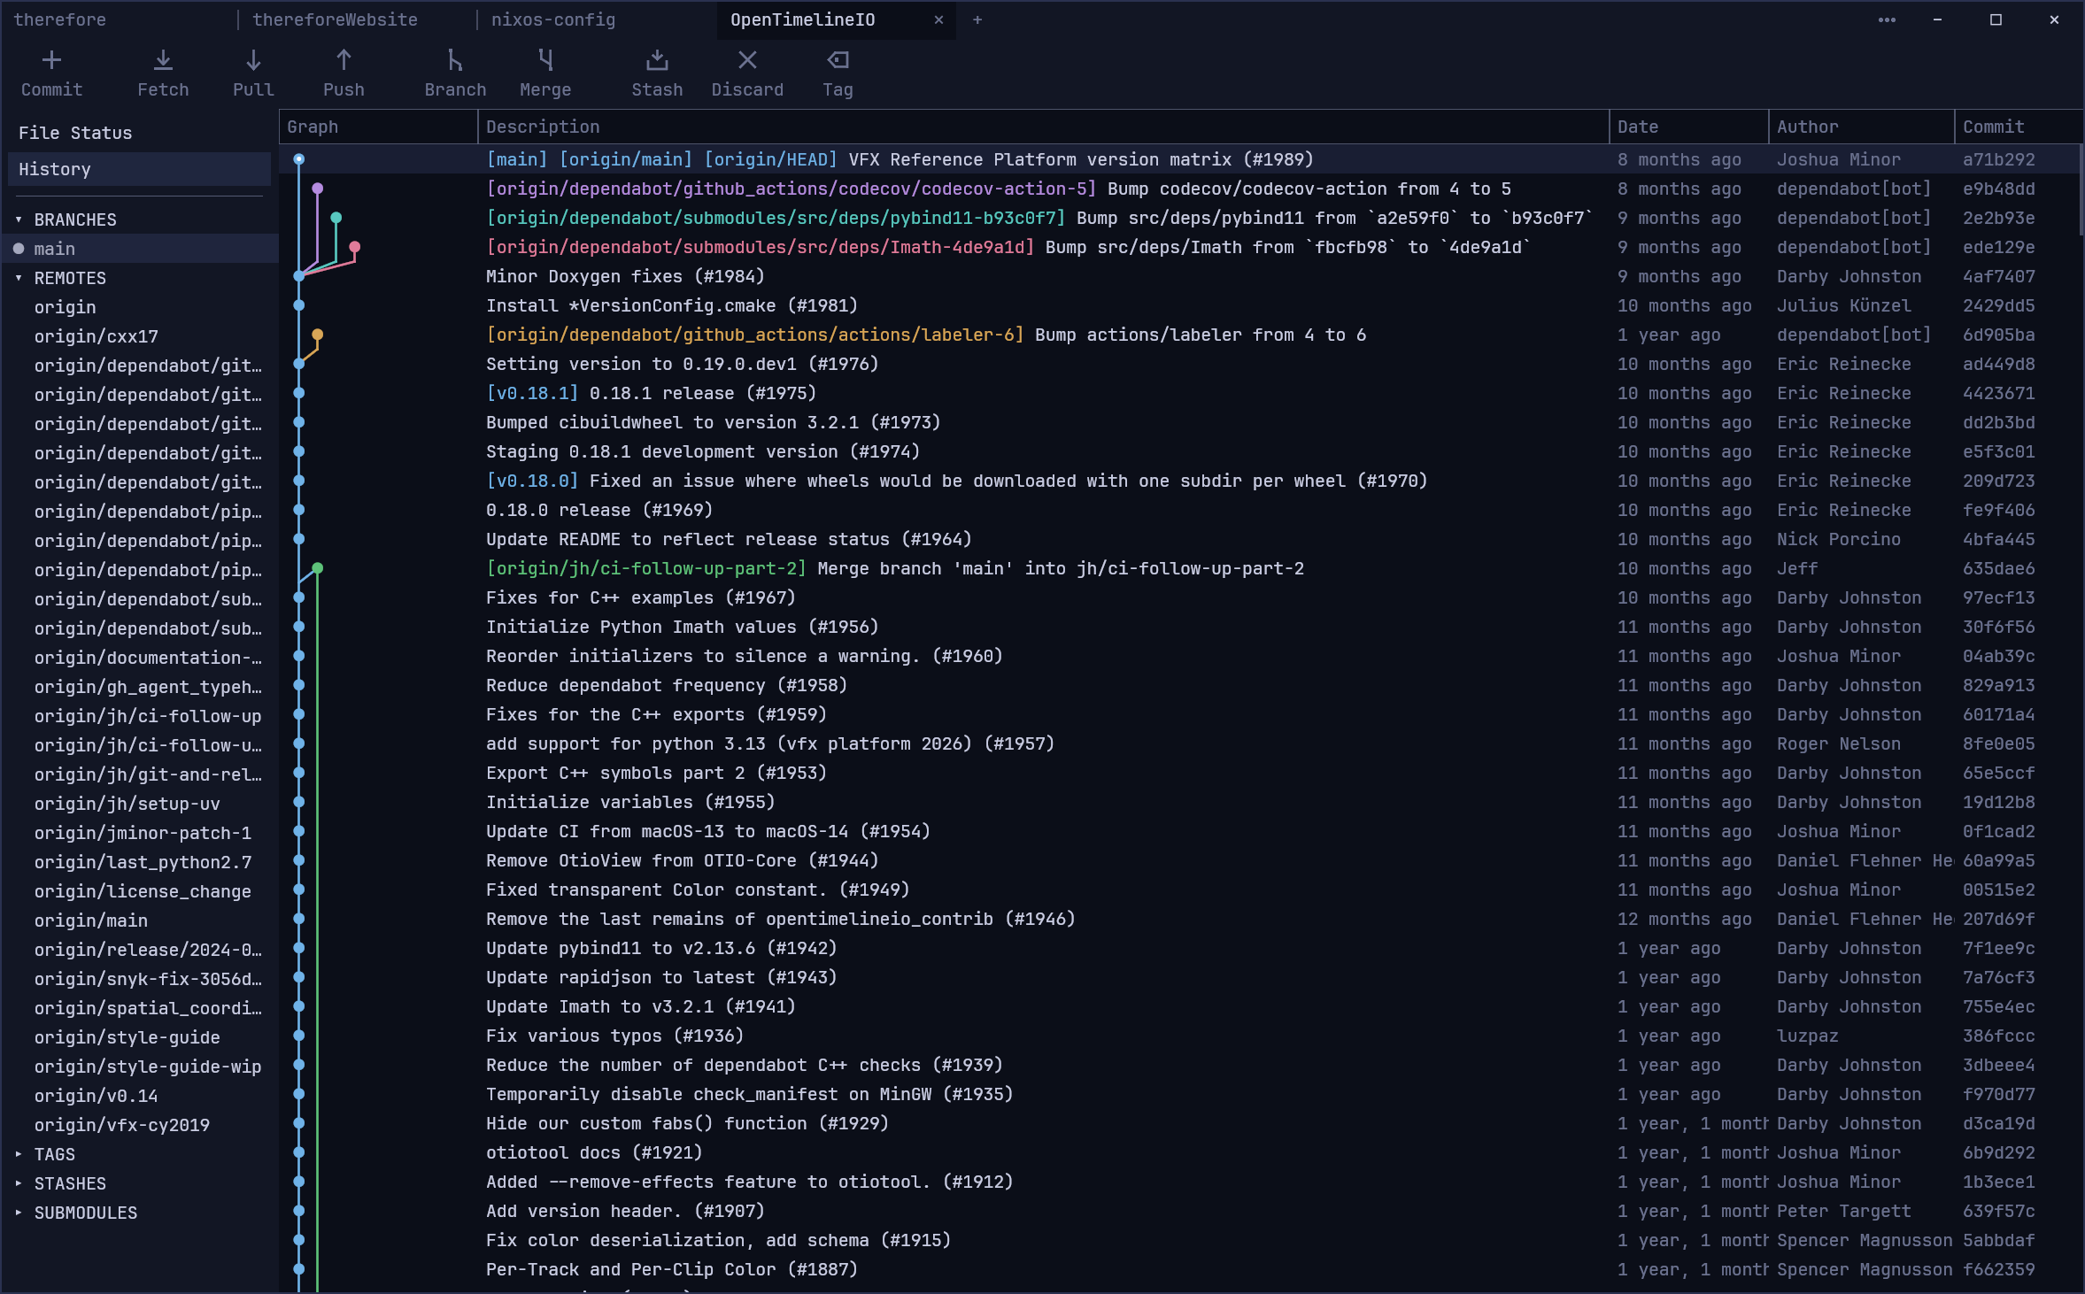Pull changes with the Pull icon

253,60
